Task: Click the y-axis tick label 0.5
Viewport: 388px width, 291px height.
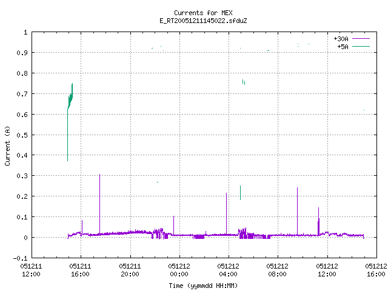Action: pyautogui.click(x=22, y=135)
